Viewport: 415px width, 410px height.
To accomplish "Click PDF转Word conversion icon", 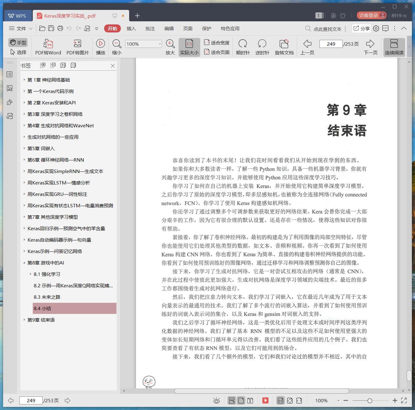I will click(48, 47).
